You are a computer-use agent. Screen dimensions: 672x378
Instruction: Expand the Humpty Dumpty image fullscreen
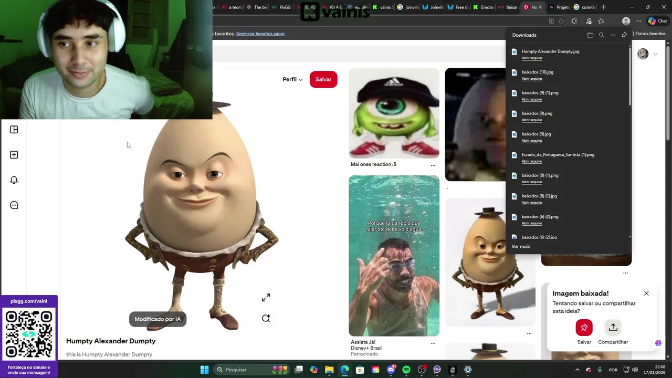point(266,298)
